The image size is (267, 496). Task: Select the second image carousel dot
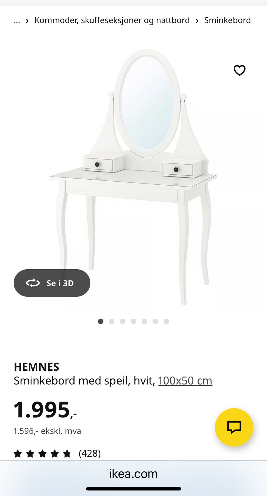(112, 321)
